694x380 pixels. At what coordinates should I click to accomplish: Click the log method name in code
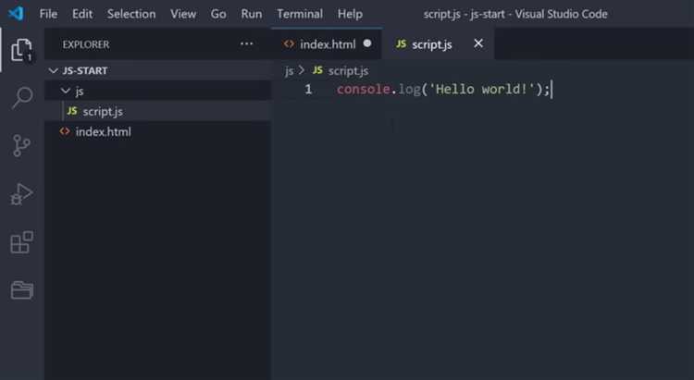click(x=409, y=90)
